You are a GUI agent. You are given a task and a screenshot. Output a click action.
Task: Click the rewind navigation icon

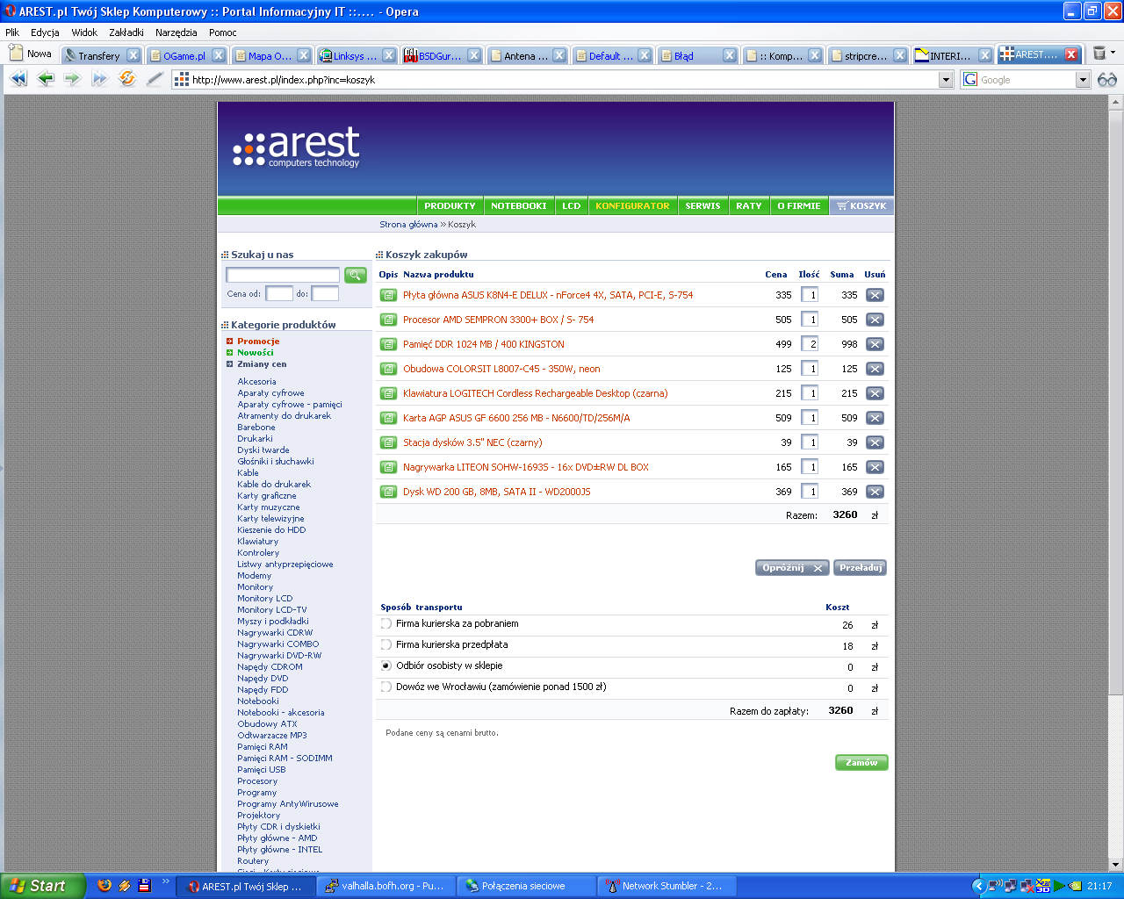point(18,79)
